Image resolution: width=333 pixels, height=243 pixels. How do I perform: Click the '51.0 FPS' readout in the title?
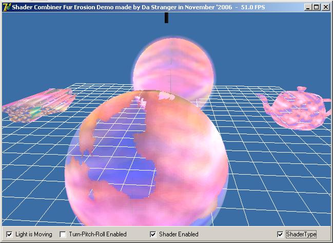point(253,7)
